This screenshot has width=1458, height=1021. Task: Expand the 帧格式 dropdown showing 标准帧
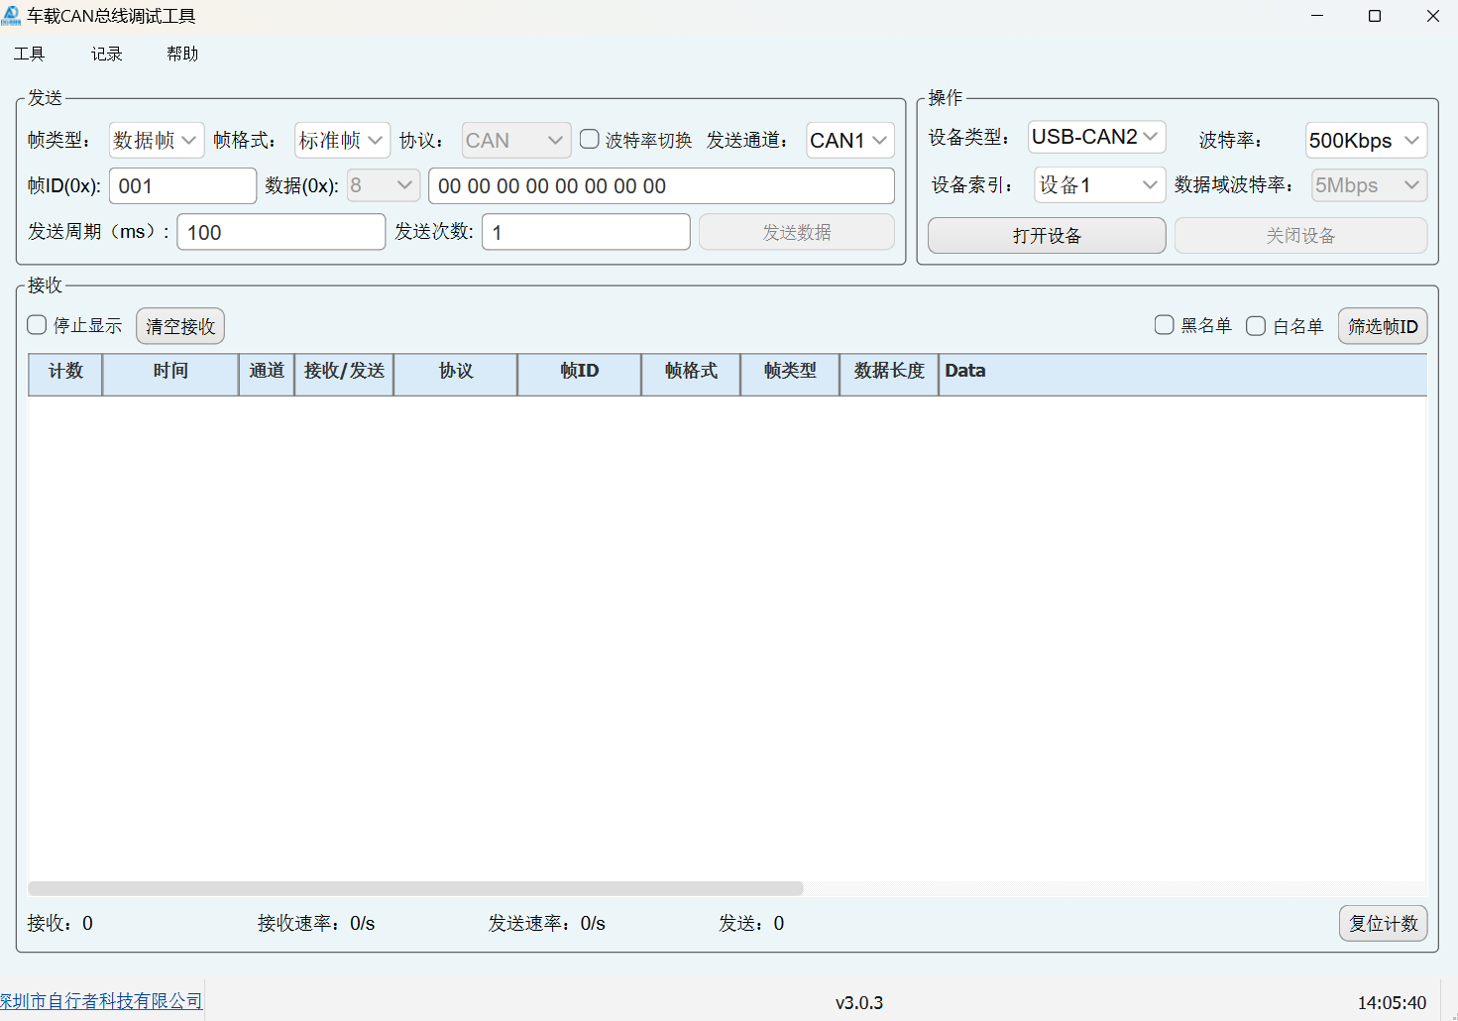click(x=342, y=141)
